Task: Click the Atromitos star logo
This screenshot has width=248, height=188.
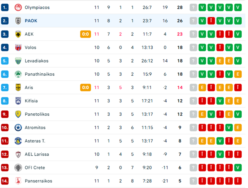Action: click(18, 127)
